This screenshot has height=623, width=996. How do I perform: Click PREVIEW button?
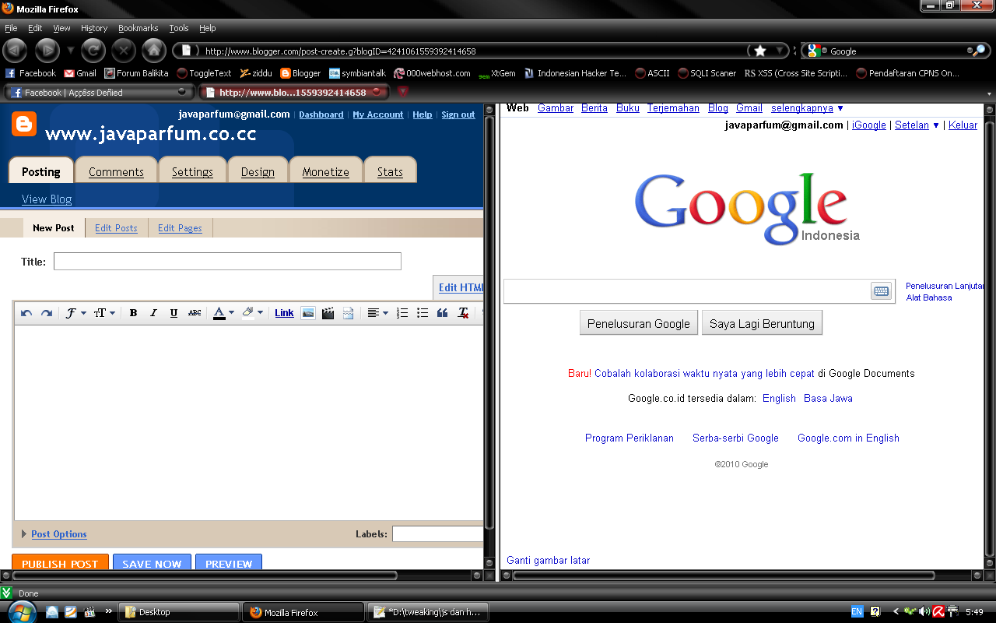pos(229,564)
